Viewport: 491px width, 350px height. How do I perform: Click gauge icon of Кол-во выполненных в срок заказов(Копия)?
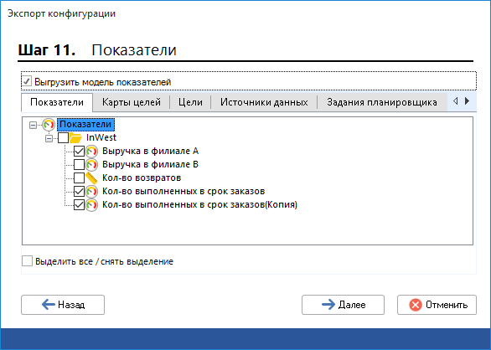[91, 205]
